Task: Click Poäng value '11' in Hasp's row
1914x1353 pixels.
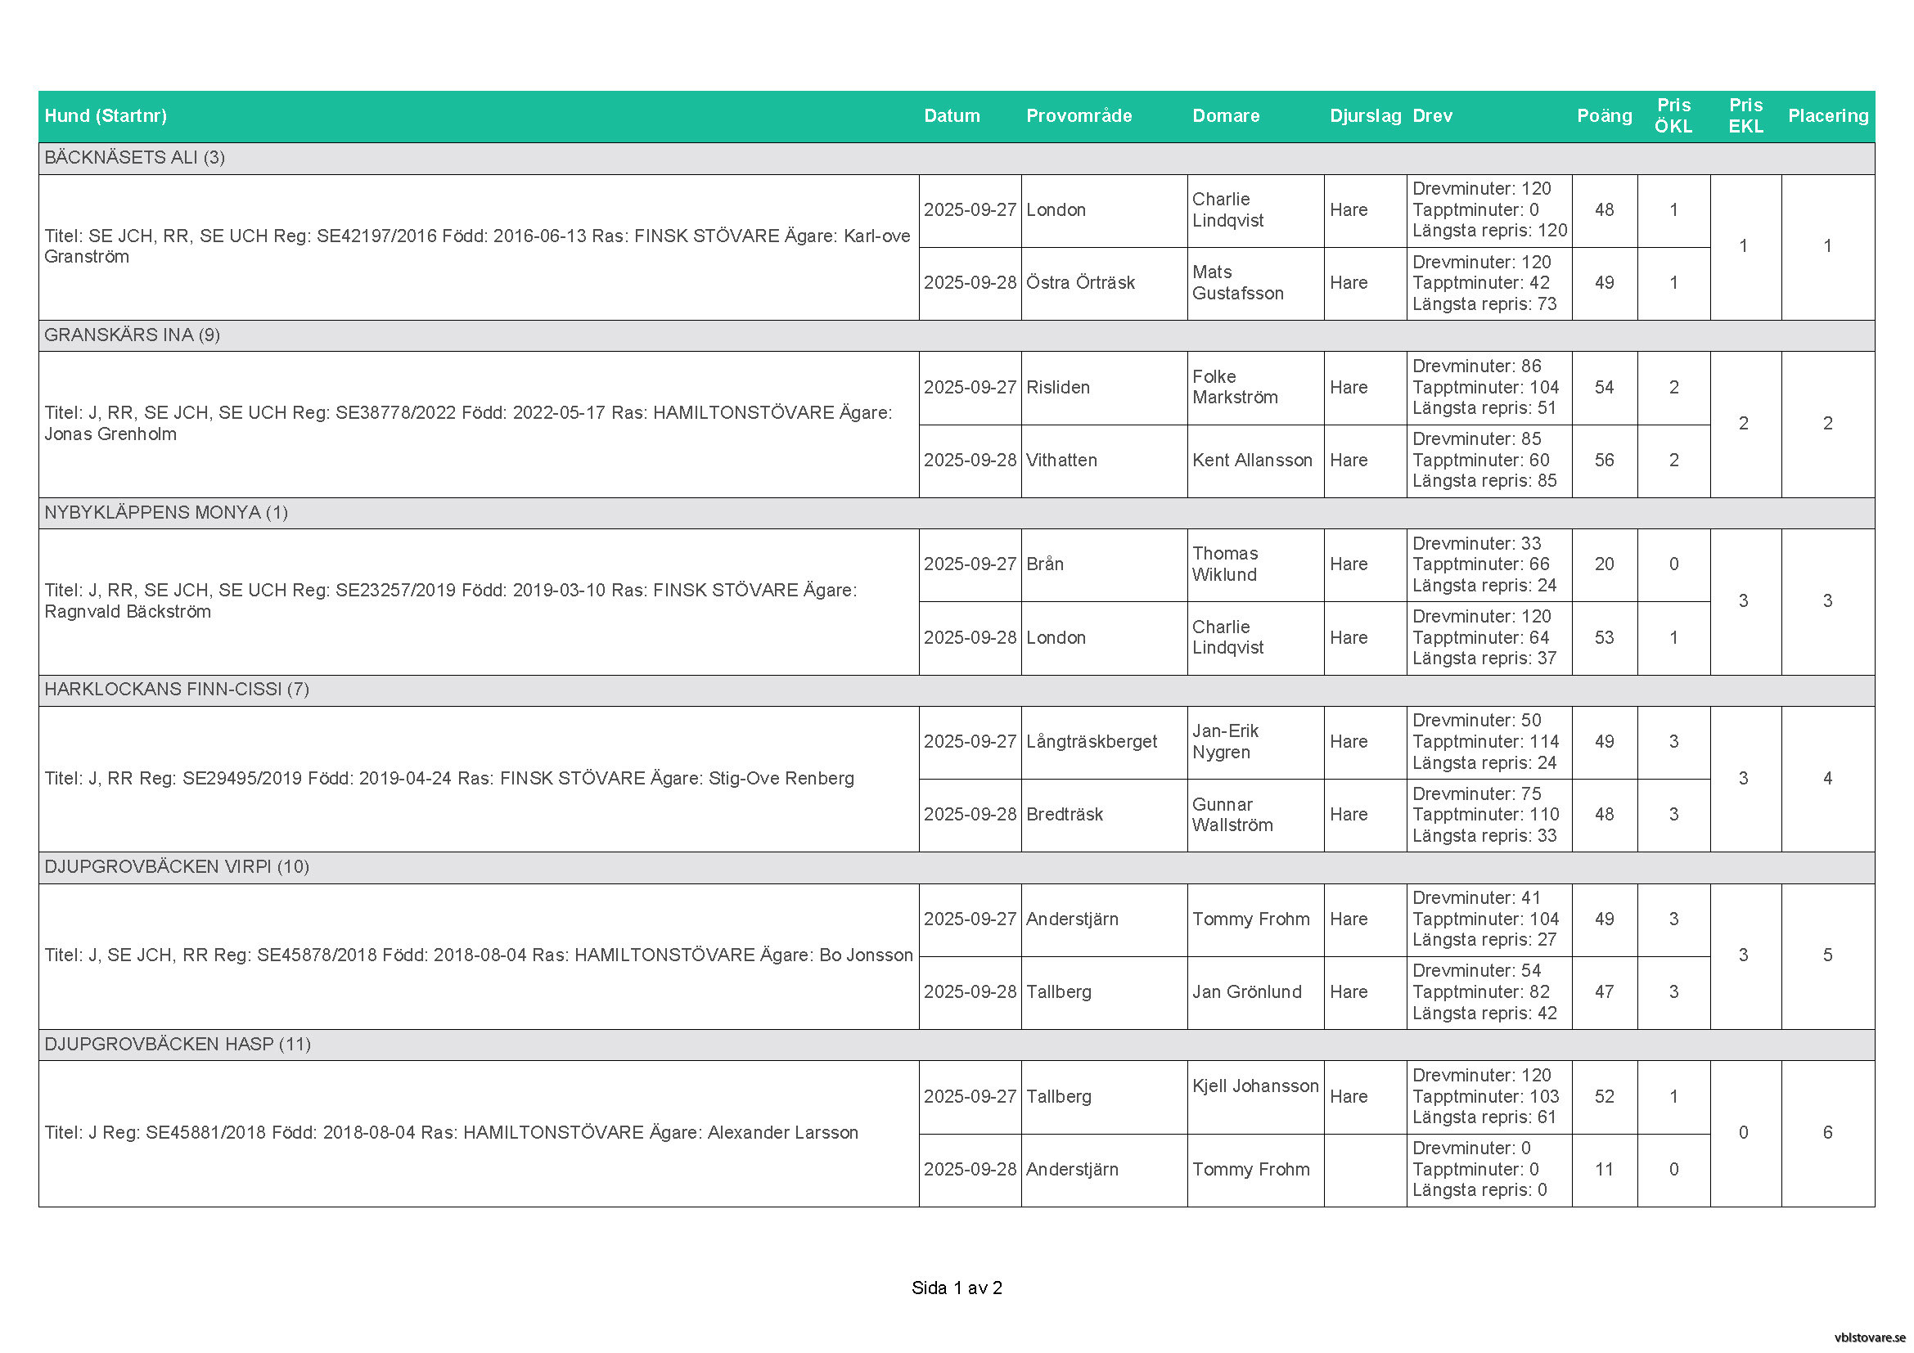Action: [1604, 1170]
